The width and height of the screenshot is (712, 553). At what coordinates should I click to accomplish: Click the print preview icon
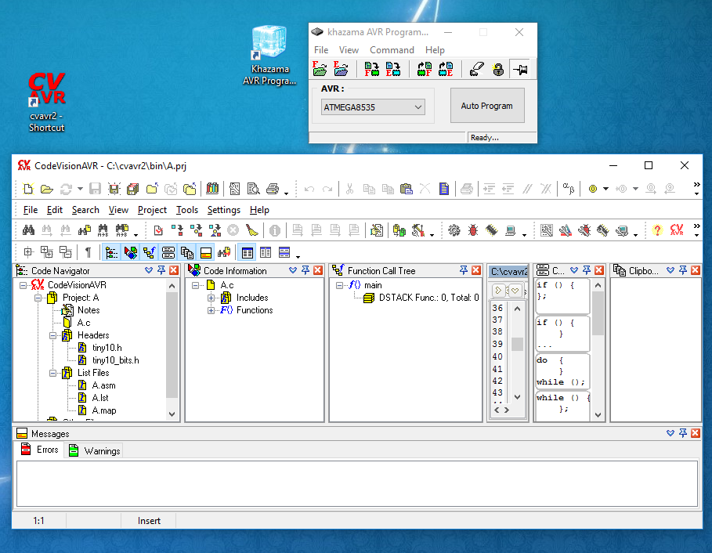tap(253, 189)
